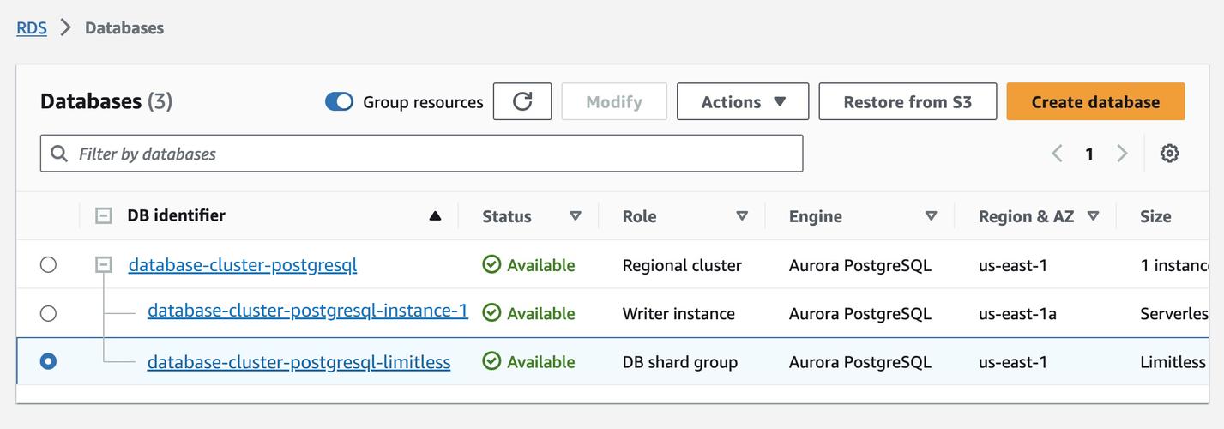Click Status column sort arrow
This screenshot has width=1224, height=429.
(x=576, y=216)
